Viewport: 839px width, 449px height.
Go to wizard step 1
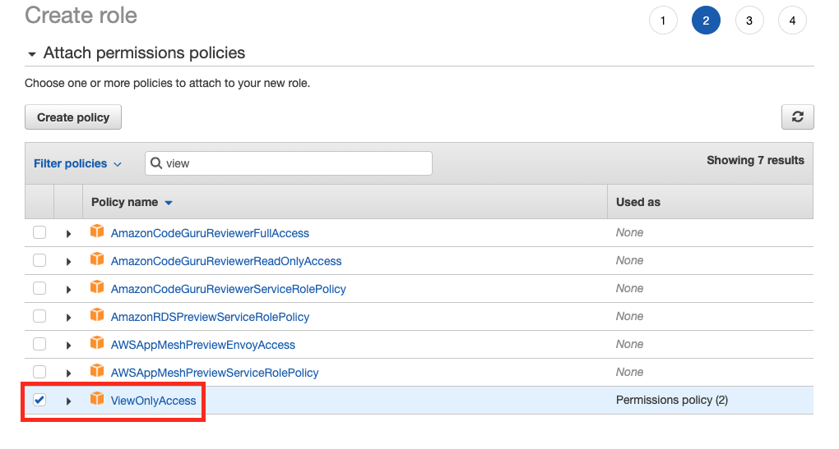pyautogui.click(x=663, y=21)
